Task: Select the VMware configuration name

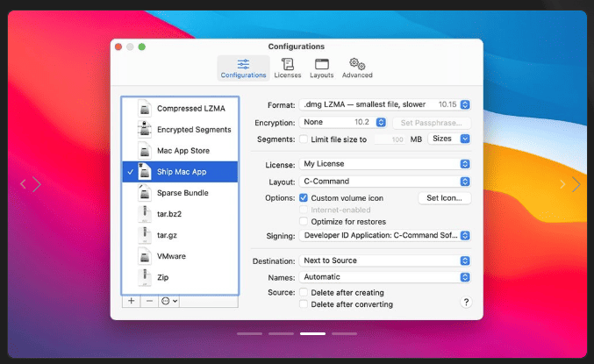Action: click(171, 256)
